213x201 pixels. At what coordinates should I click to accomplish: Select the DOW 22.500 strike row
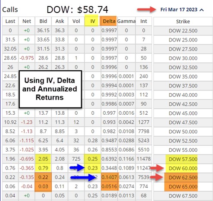pos(183,31)
